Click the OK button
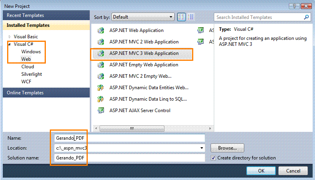The height and width of the screenshot is (180, 315). click(261, 171)
